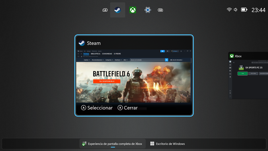Open Wi-Fi network status icon
Image resolution: width=268 pixels, height=151 pixels.
[x=229, y=10]
